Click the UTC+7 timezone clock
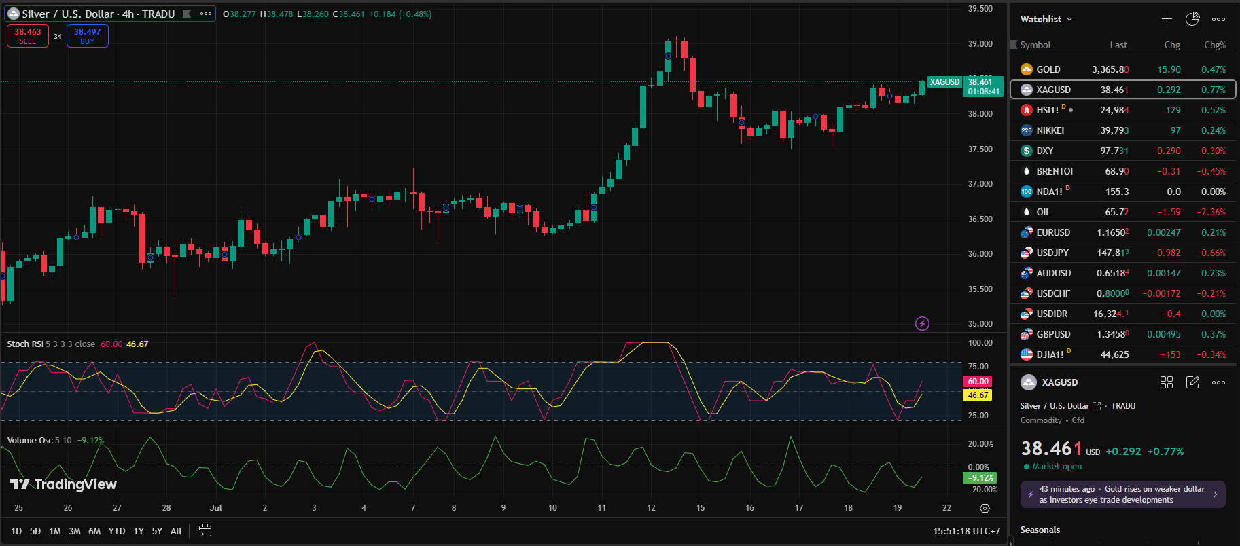Screen dimensions: 1240x546 [966, 531]
